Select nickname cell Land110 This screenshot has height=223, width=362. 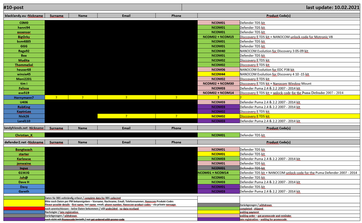tap(24, 121)
